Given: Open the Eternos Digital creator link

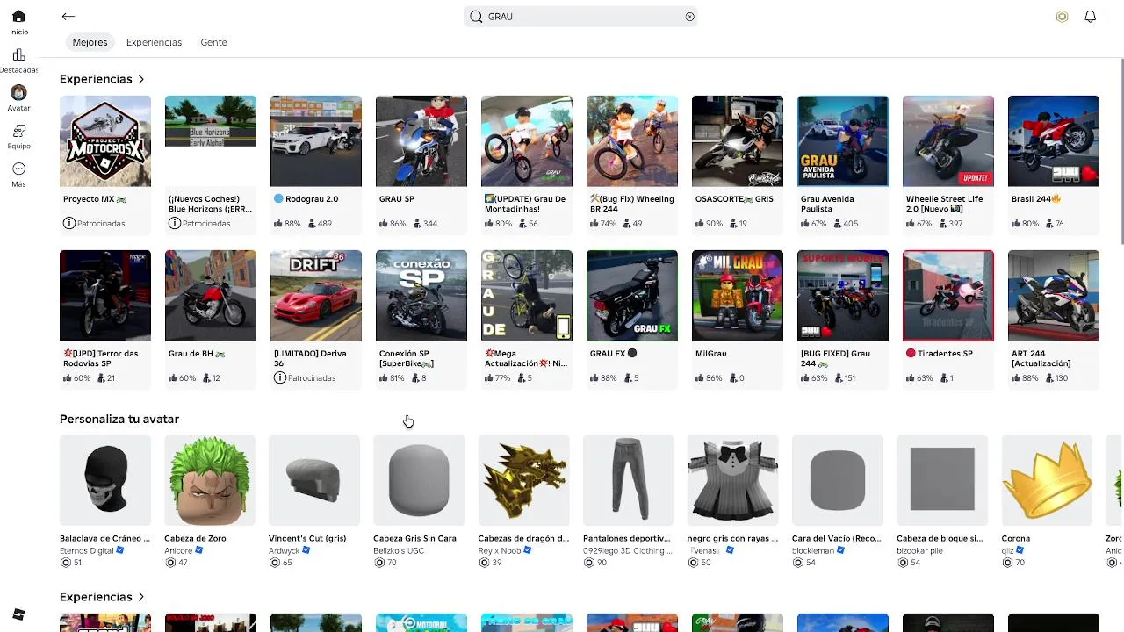Looking at the screenshot, I should [x=87, y=550].
